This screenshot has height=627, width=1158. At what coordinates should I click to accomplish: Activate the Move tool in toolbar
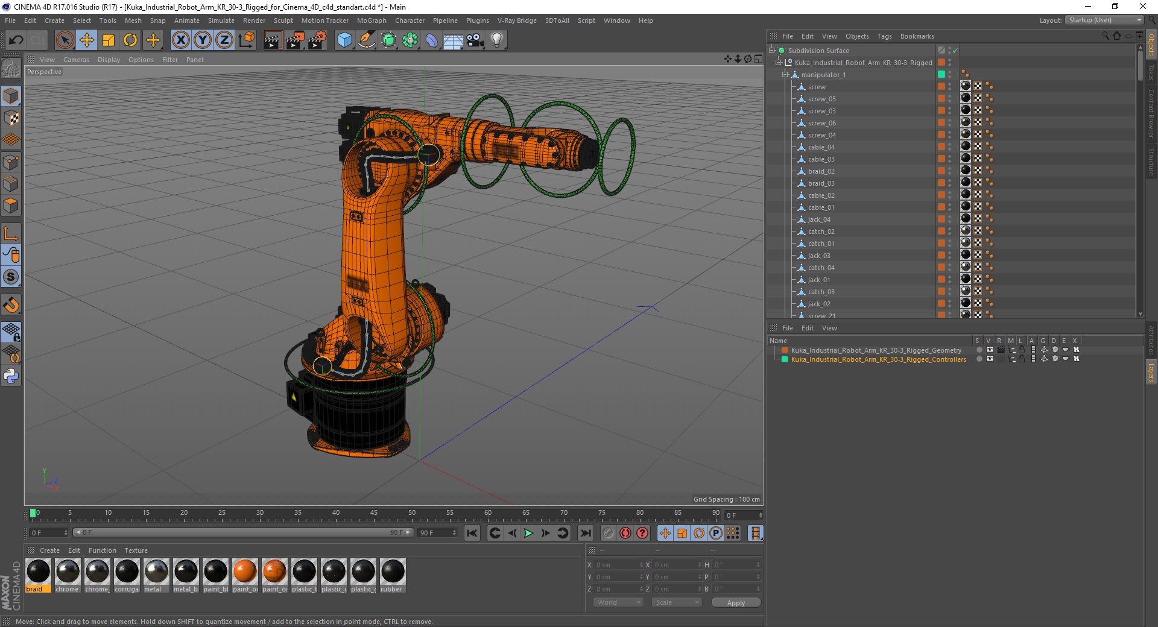(x=87, y=40)
